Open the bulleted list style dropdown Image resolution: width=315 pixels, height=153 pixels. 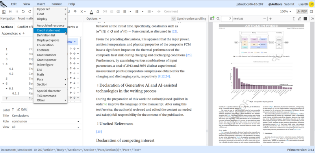[130, 12]
